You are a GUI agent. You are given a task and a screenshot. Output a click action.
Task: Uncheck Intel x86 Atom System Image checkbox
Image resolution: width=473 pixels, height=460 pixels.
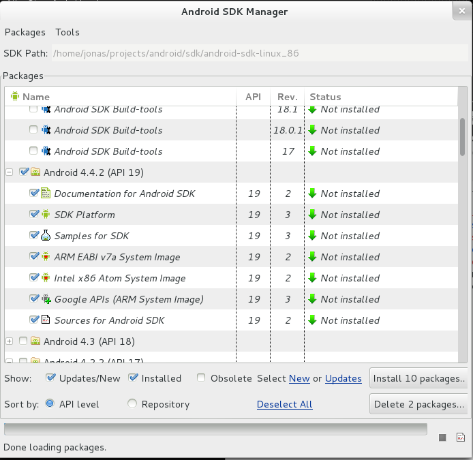click(x=34, y=277)
